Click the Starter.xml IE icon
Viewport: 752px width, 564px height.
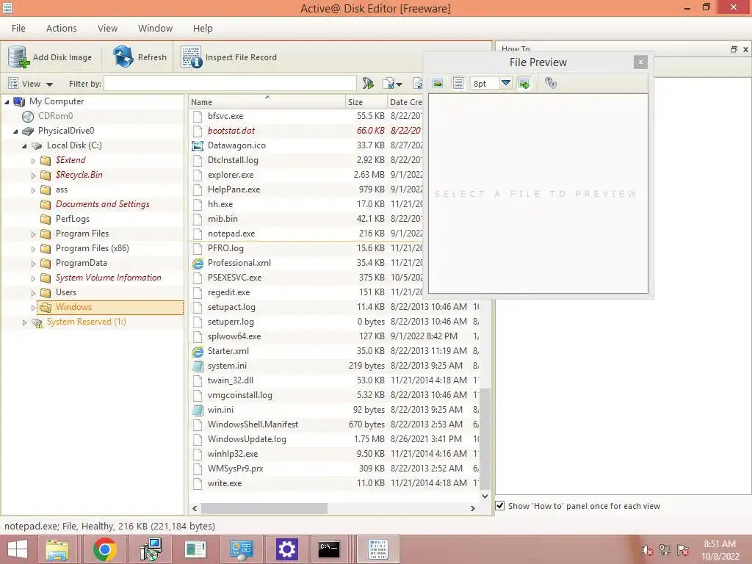pyautogui.click(x=198, y=352)
